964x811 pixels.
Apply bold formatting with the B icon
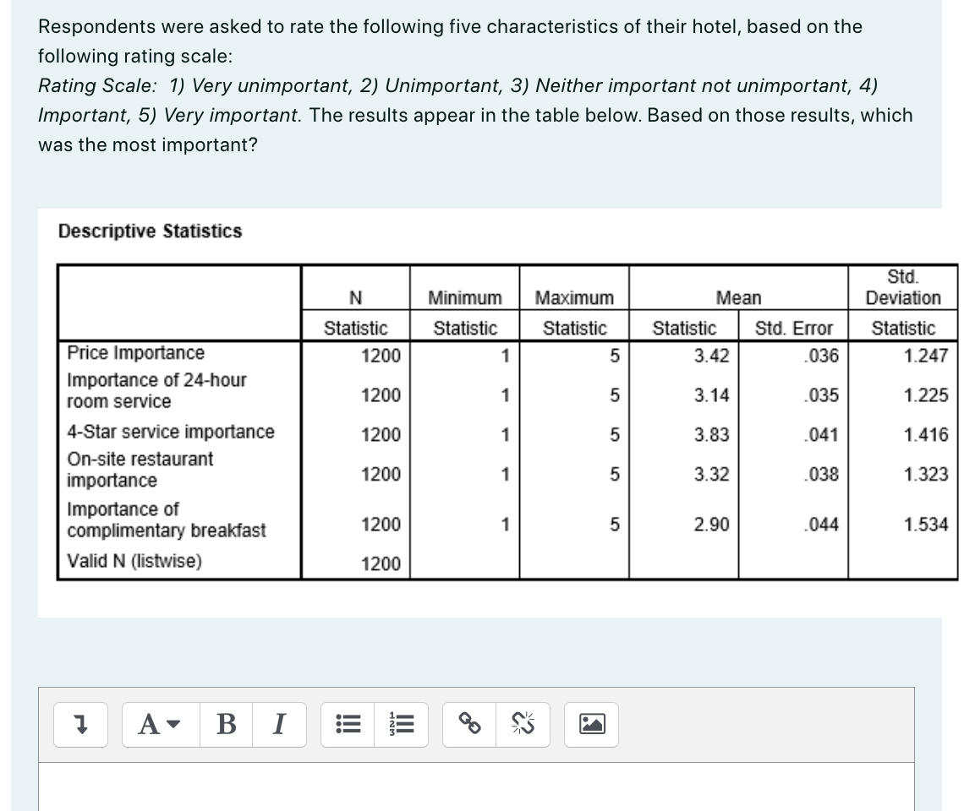point(225,724)
